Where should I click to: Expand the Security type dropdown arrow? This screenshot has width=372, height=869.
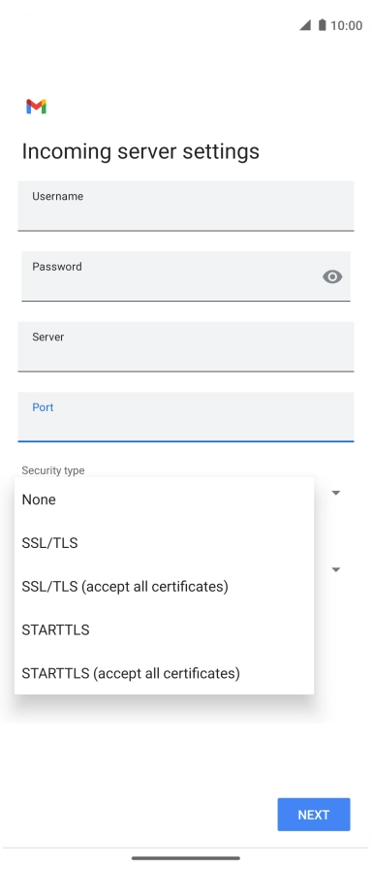click(x=335, y=493)
